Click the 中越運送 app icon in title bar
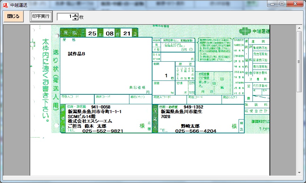The height and width of the screenshot is (183, 306). coord(5,4)
